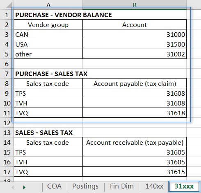
Task: Click the Account receivable (tax payable) header
Action: click(135, 142)
